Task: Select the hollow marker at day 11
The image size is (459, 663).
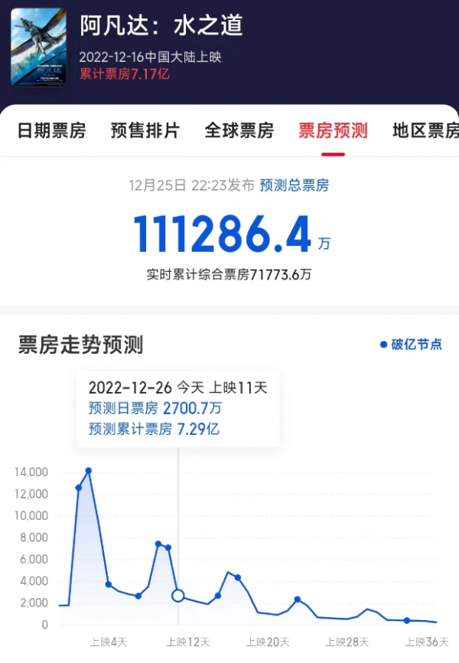Action: pos(178,596)
